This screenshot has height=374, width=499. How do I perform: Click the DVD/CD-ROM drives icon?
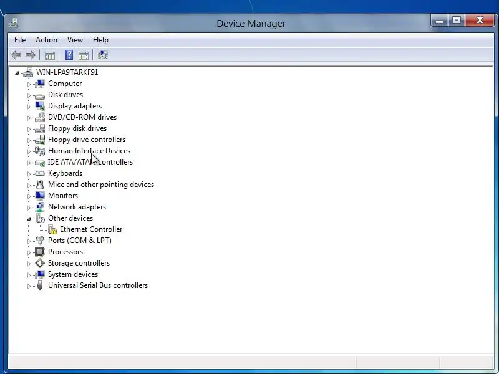click(x=40, y=117)
